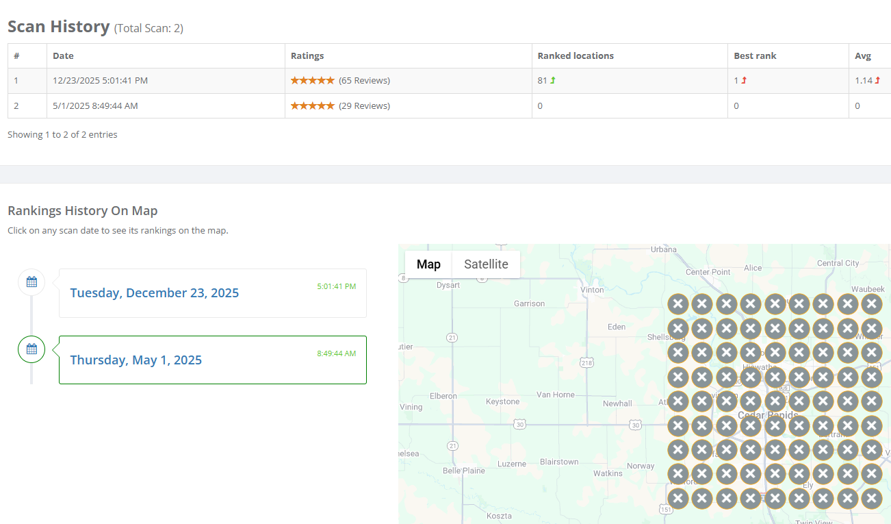Sort by Ranked locations column header
The image size is (891, 524).
pos(576,56)
